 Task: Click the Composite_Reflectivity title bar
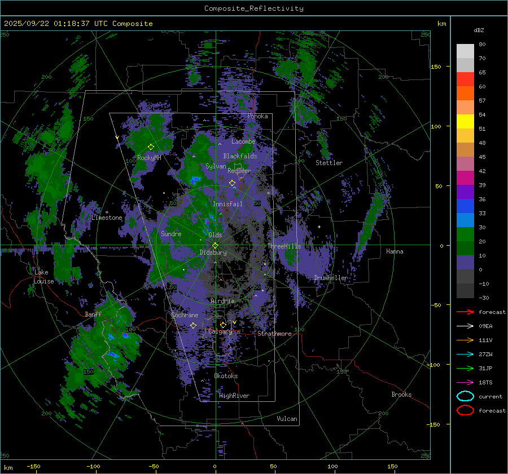[253, 8]
